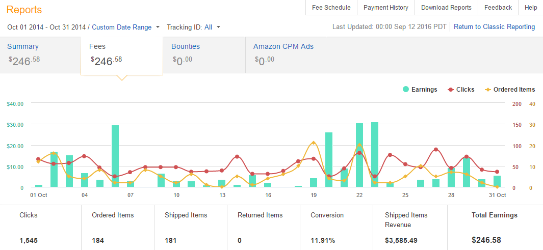
Task: Open the Feedback link
Action: (x=498, y=8)
